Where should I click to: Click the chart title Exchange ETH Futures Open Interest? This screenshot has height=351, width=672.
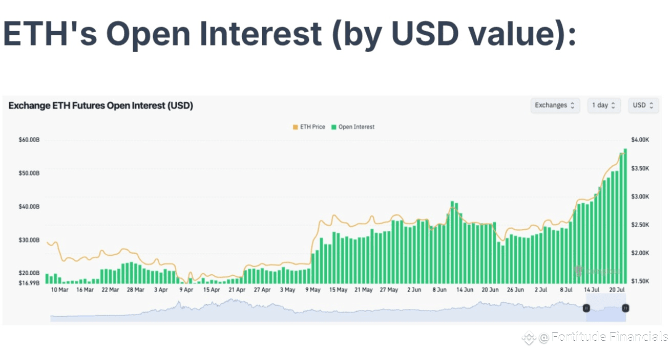point(101,106)
